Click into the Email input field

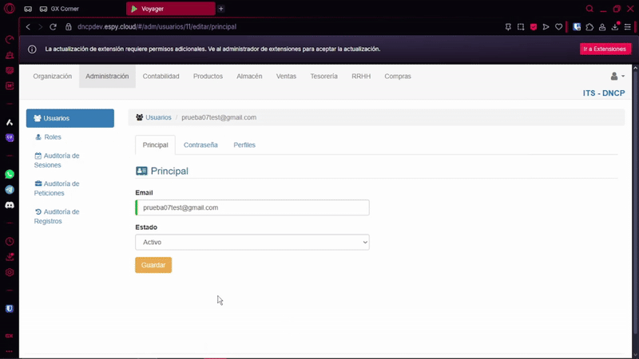pyautogui.click(x=252, y=207)
